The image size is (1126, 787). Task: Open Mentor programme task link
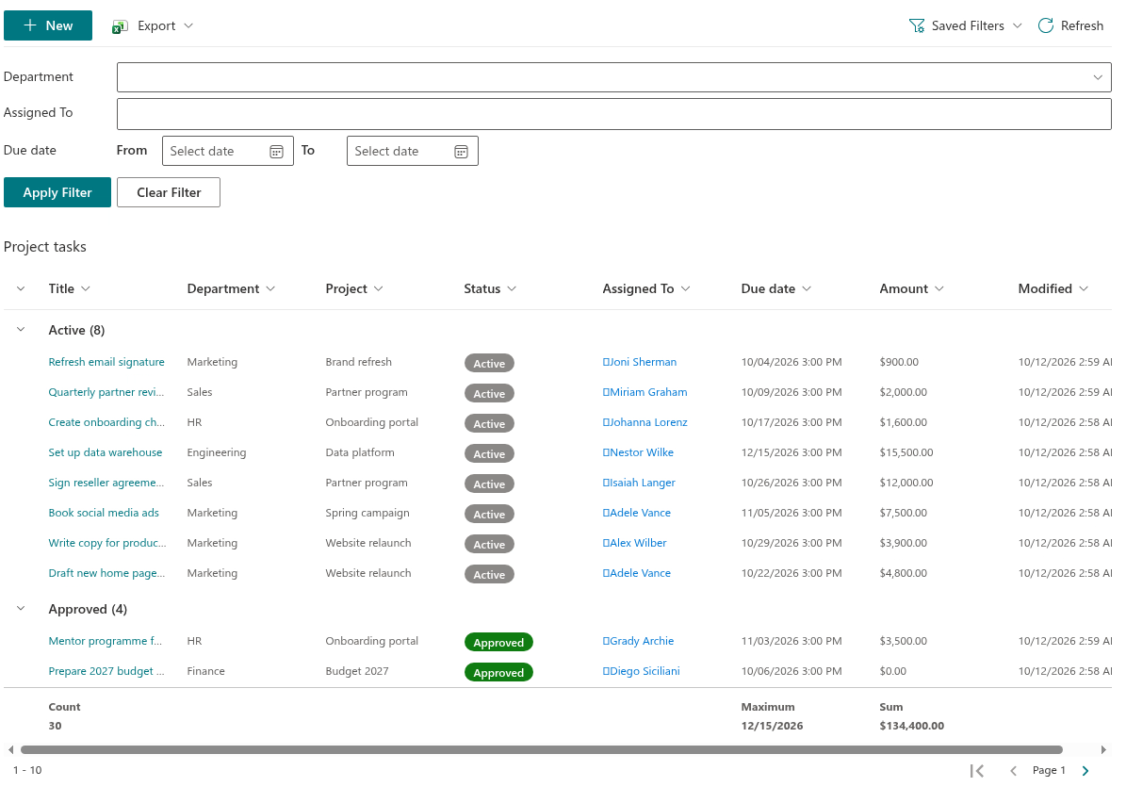point(105,641)
